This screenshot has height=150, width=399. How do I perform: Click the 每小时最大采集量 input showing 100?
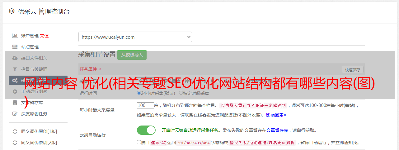click(x=145, y=105)
